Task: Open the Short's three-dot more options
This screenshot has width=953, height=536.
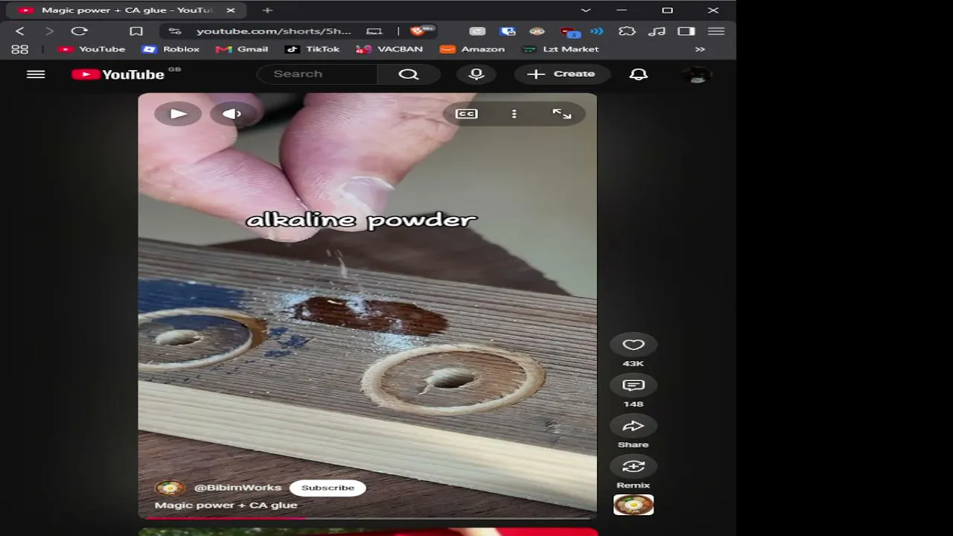Action: point(514,114)
